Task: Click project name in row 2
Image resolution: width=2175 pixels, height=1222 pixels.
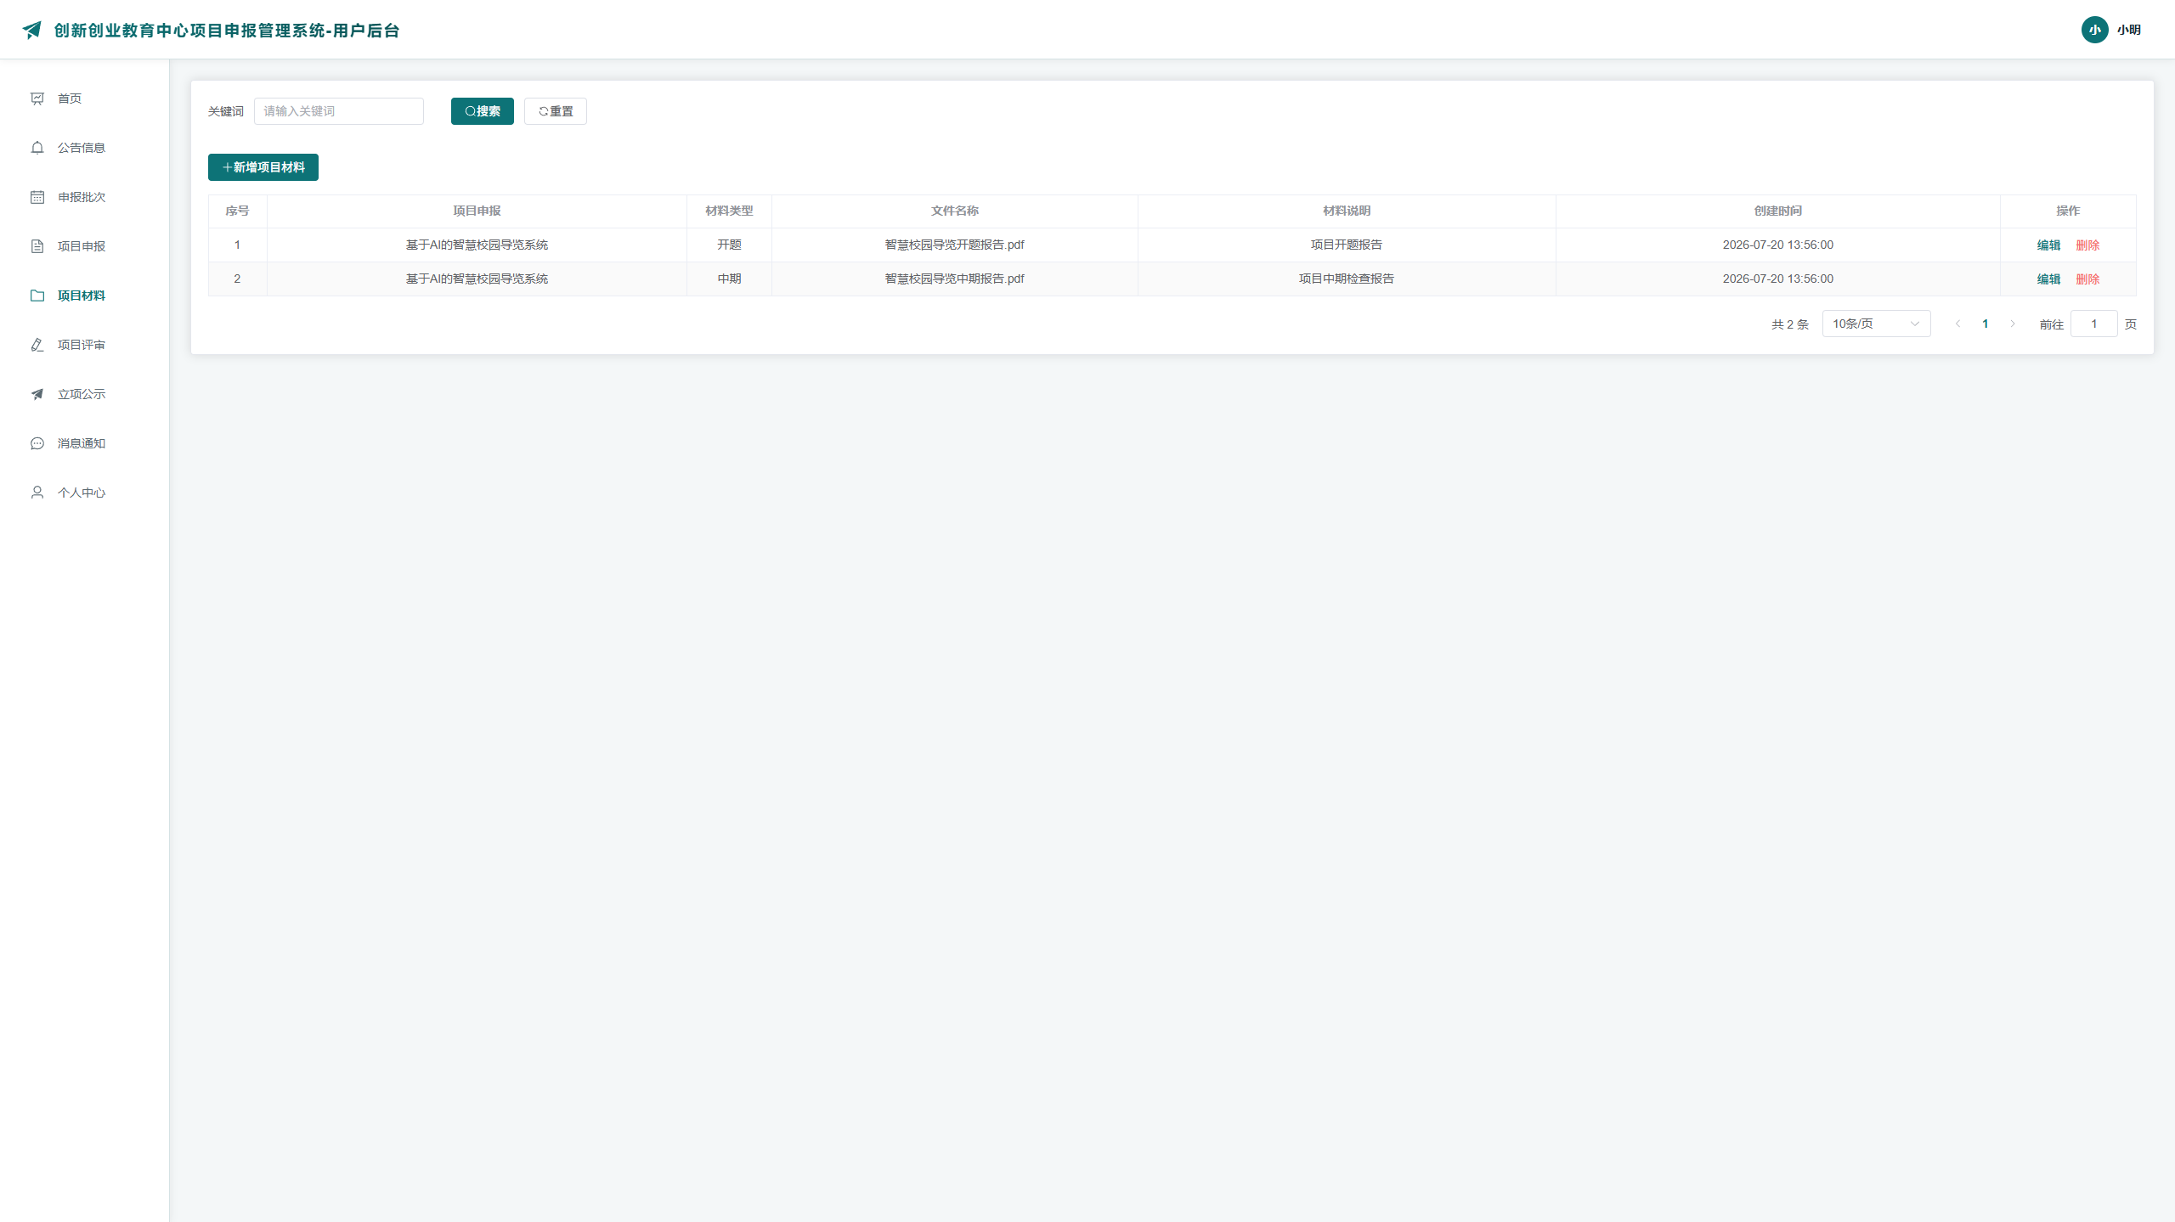Action: pyautogui.click(x=477, y=279)
